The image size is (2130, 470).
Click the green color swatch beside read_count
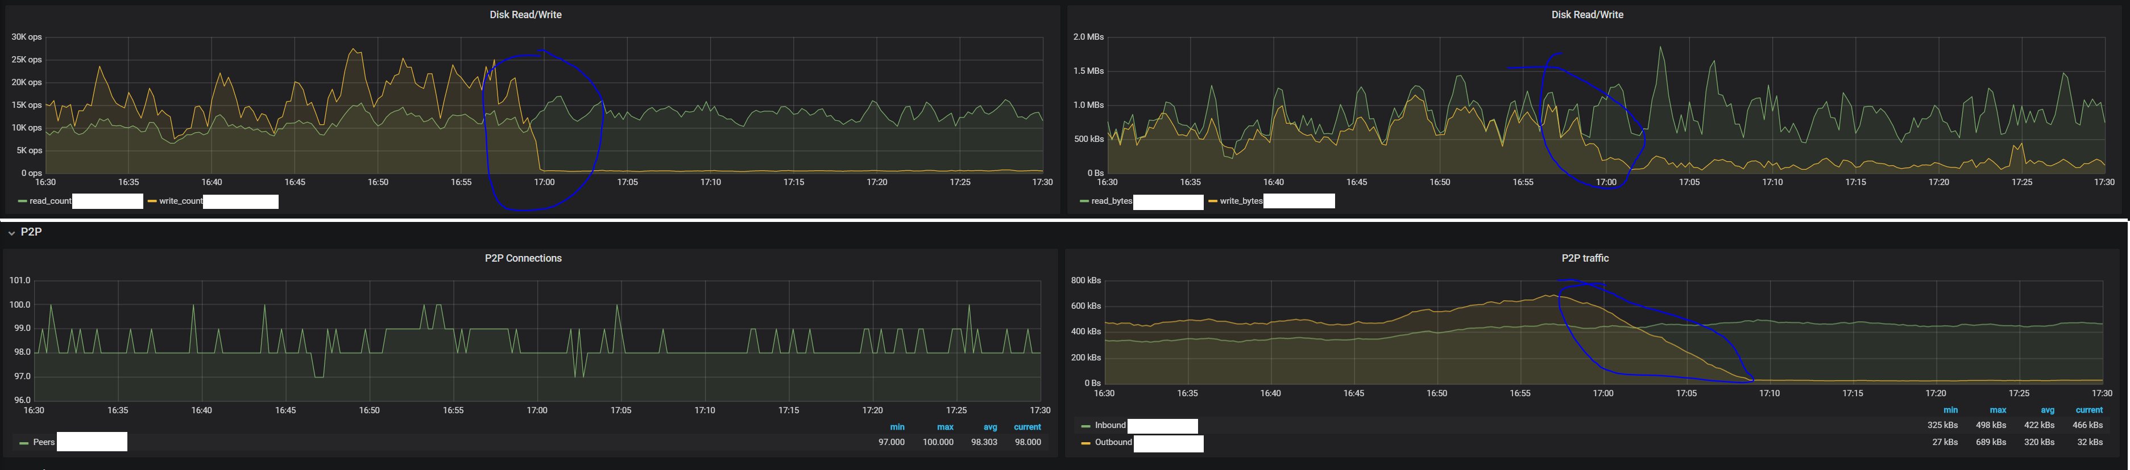tap(22, 202)
